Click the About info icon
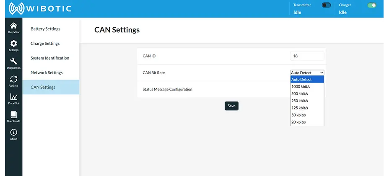This screenshot has height=176, width=389. (13, 133)
